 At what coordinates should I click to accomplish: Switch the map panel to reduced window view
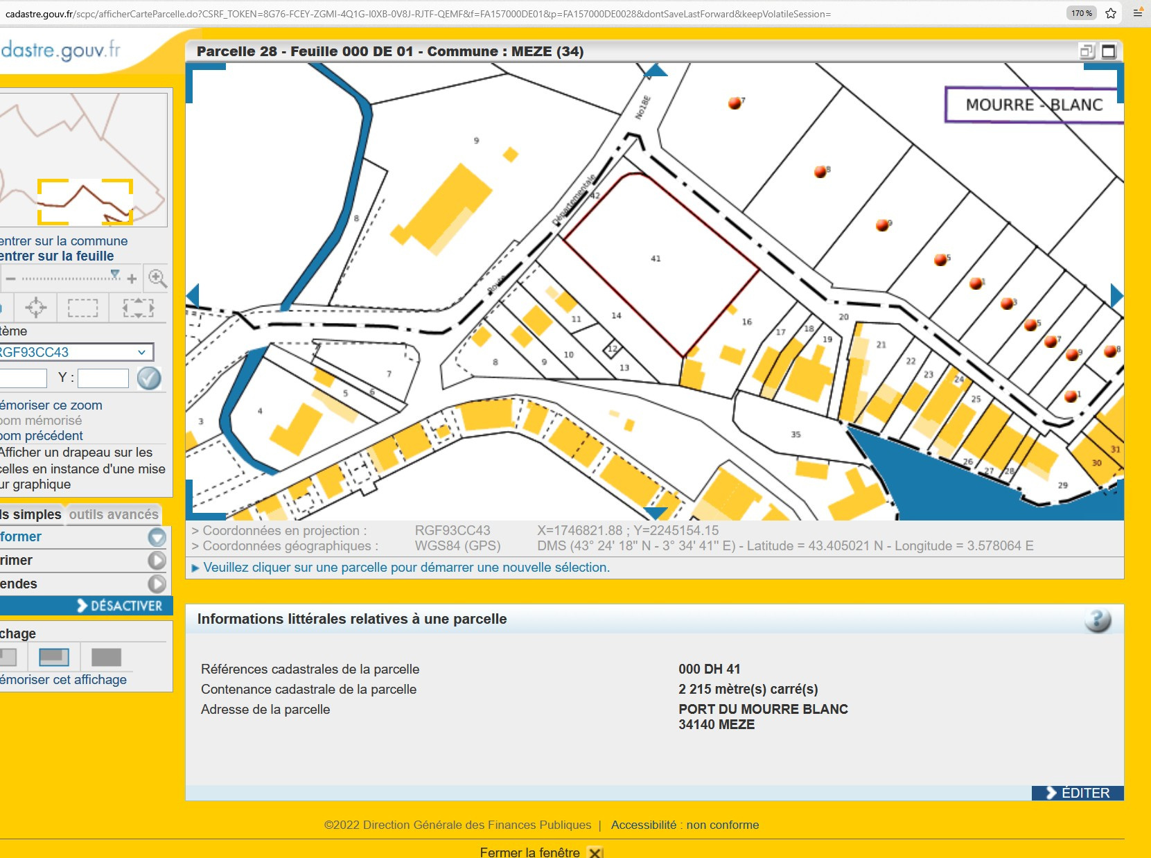(1087, 51)
